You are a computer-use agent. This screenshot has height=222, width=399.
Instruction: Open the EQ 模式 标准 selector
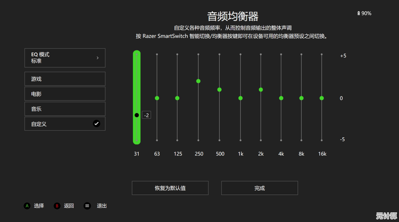(x=65, y=58)
